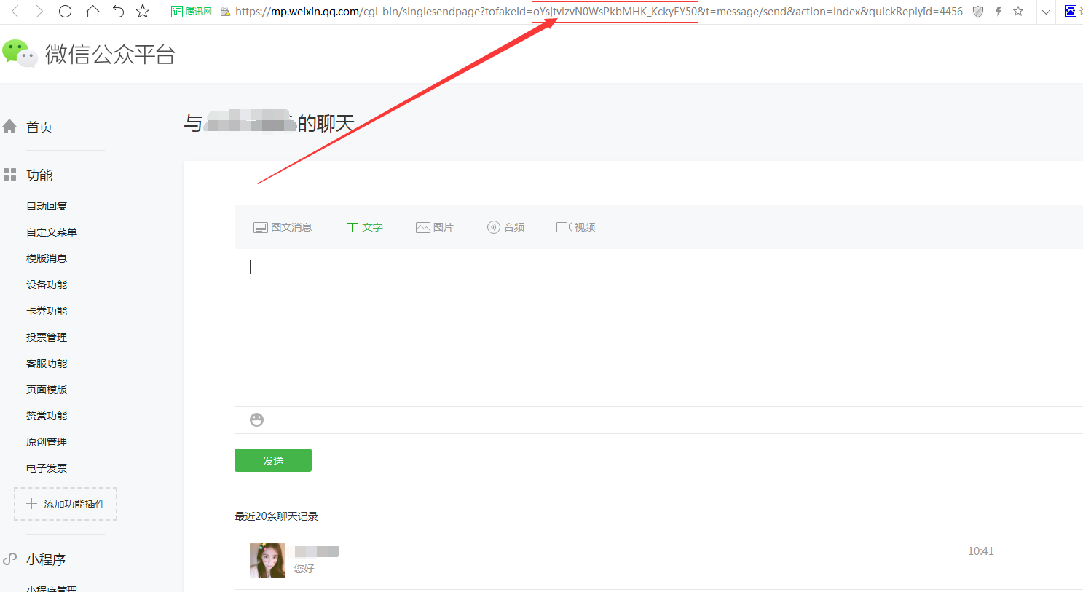The image size is (1083, 592).
Task: Click the star icon beside the lightning bolt
Action: pyautogui.click(x=1018, y=12)
